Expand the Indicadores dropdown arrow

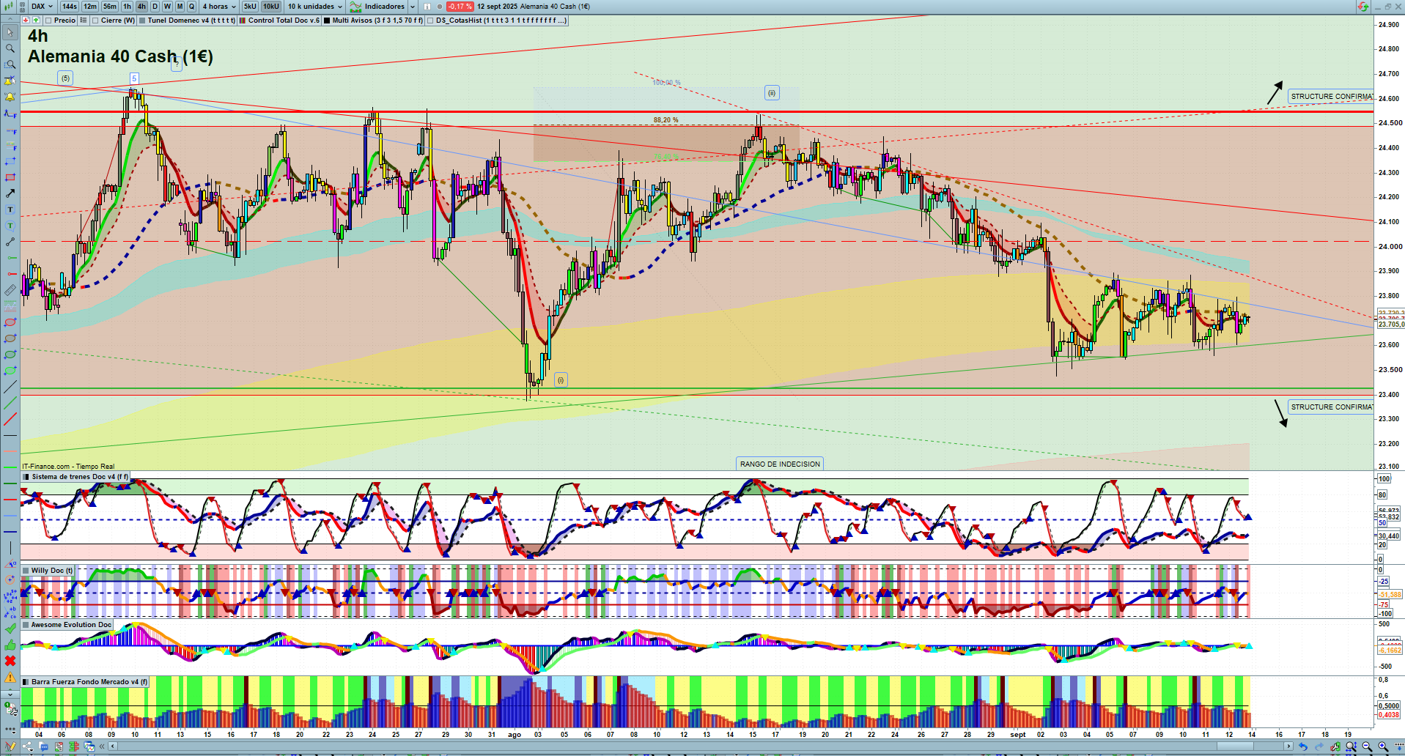click(413, 7)
